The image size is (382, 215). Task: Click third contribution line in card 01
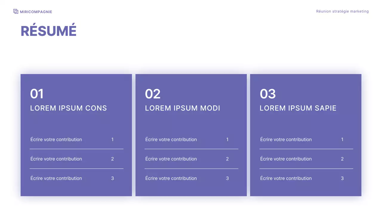click(x=56, y=178)
